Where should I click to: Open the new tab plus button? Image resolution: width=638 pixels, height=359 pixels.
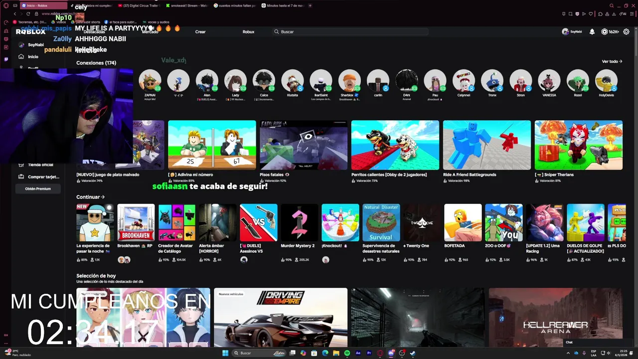310,5
